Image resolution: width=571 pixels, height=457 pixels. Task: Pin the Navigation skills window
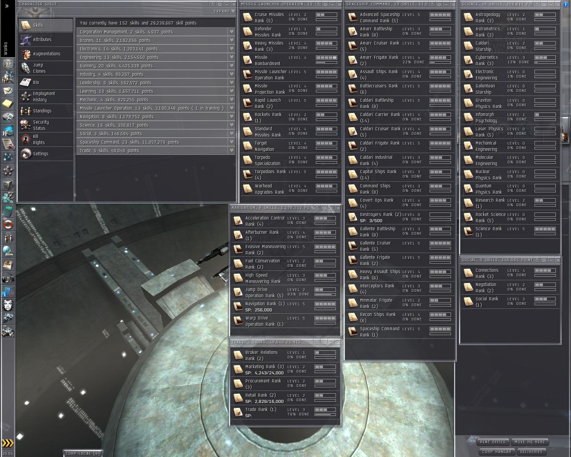(324, 208)
